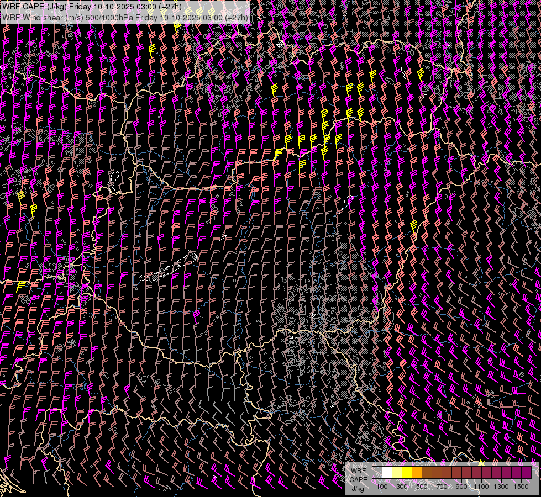Select the light yellow CAPE legend swatch
The height and width of the screenshot is (497, 541).
(397, 473)
